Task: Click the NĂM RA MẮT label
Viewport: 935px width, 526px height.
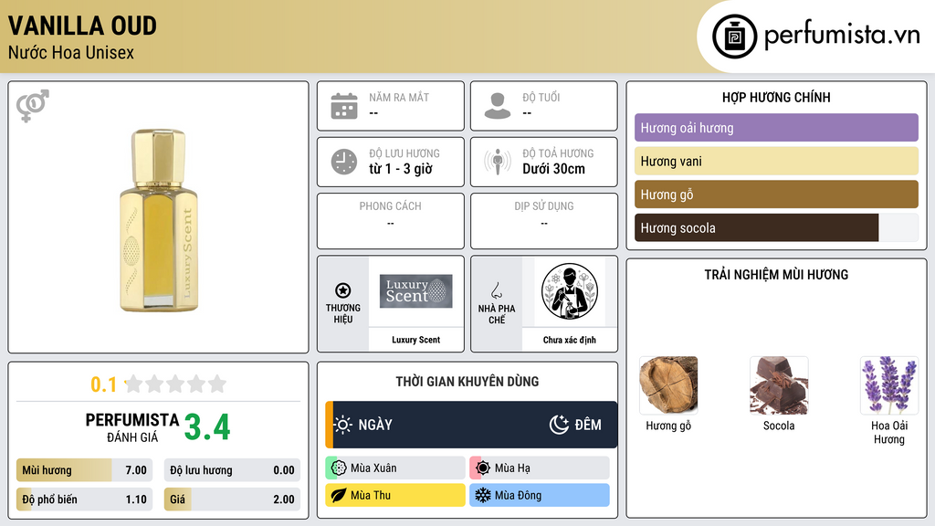Action: pyautogui.click(x=399, y=97)
